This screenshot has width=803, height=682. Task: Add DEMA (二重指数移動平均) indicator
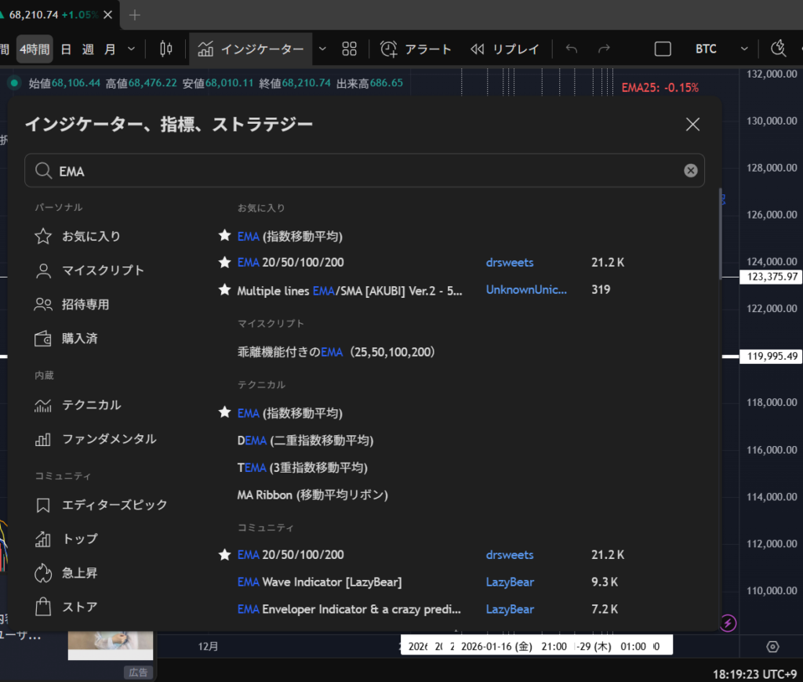(305, 441)
